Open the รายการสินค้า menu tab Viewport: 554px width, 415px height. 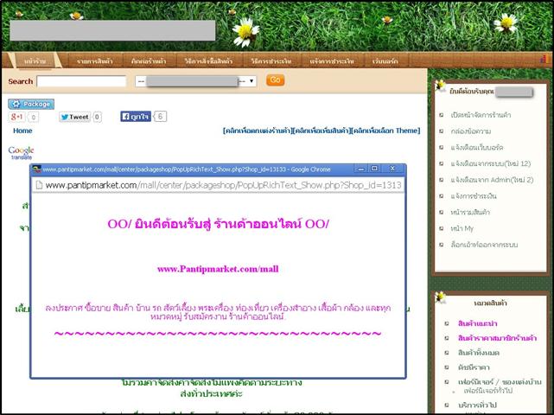95,61
